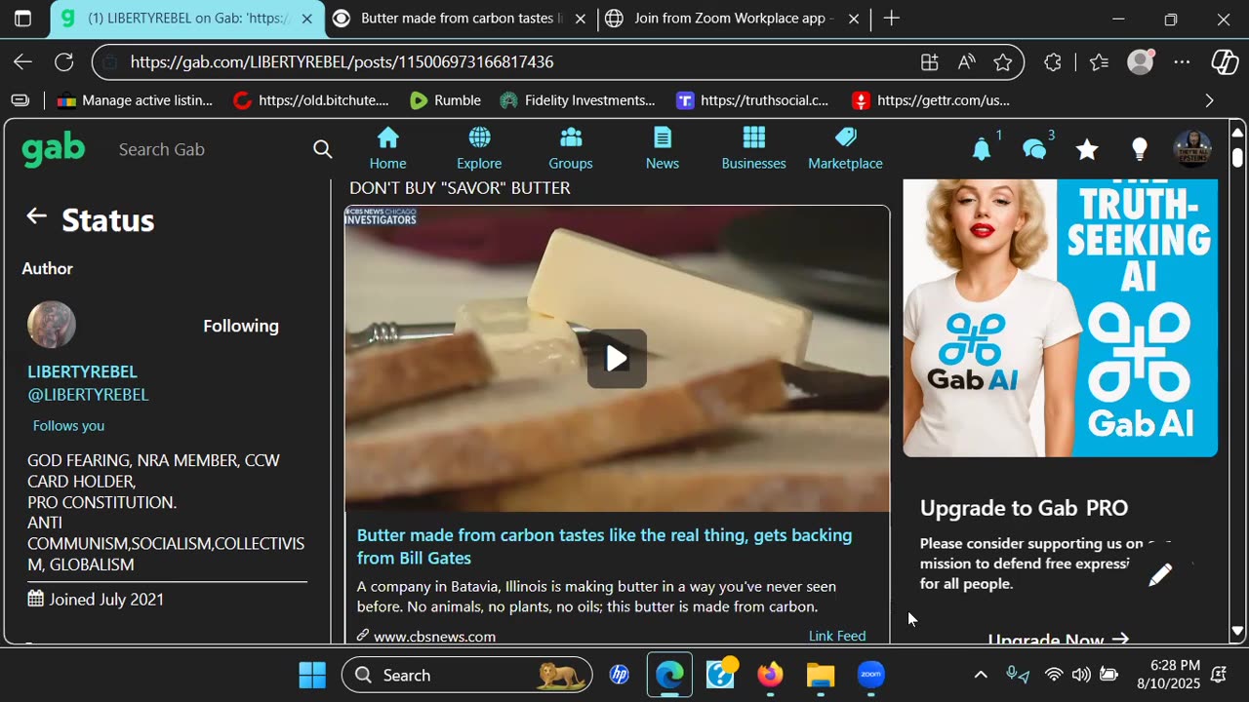Open the favorites bar folder icon
Image resolution: width=1249 pixels, height=702 pixels.
click(20, 100)
